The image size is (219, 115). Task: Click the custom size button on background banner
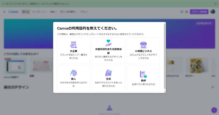coord(204,23)
